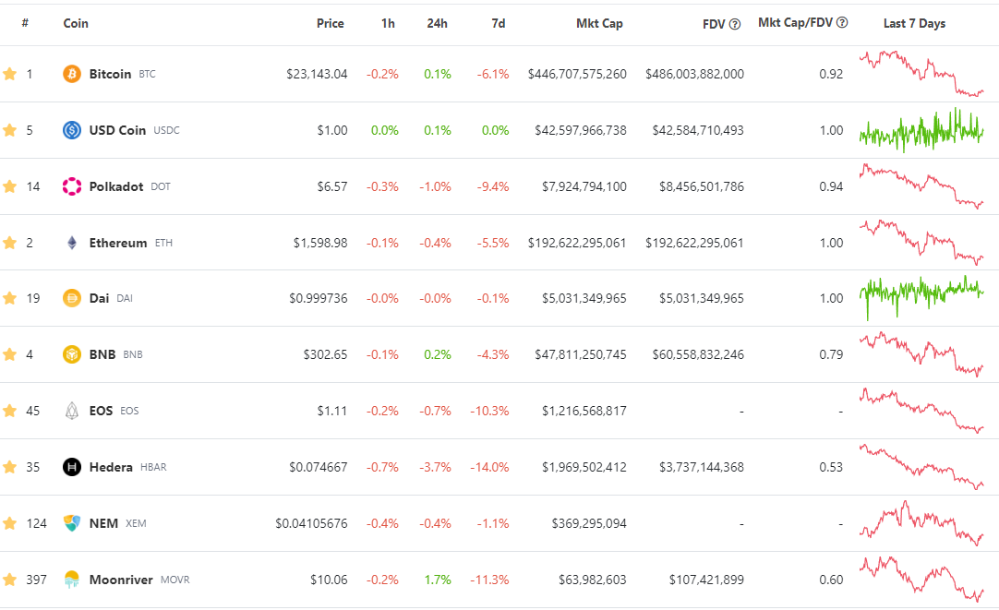Toggle the NEM favorite star
Viewport: 999px width, 610px height.
pos(9,523)
